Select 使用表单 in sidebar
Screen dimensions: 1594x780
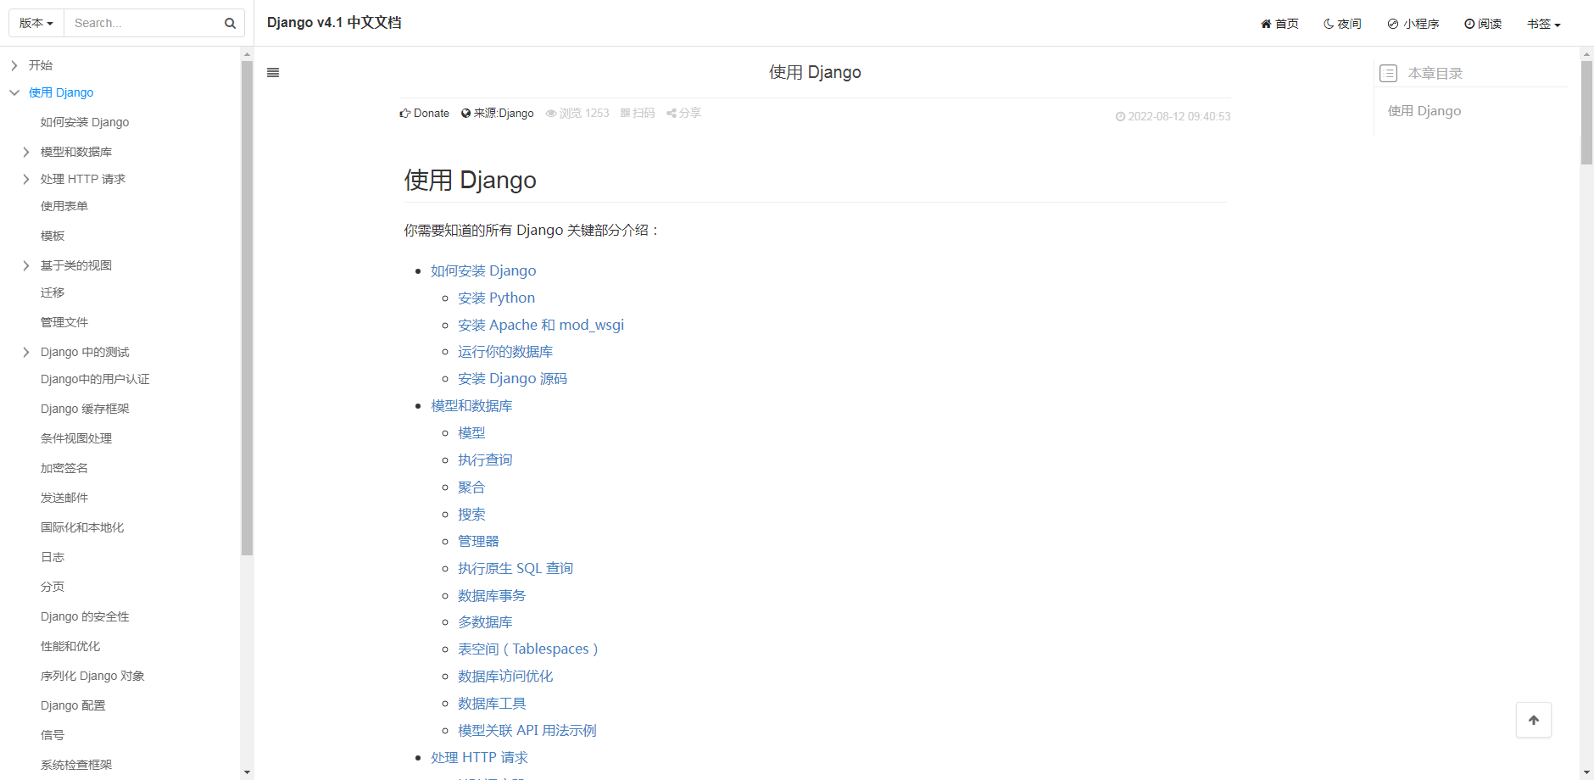(64, 206)
